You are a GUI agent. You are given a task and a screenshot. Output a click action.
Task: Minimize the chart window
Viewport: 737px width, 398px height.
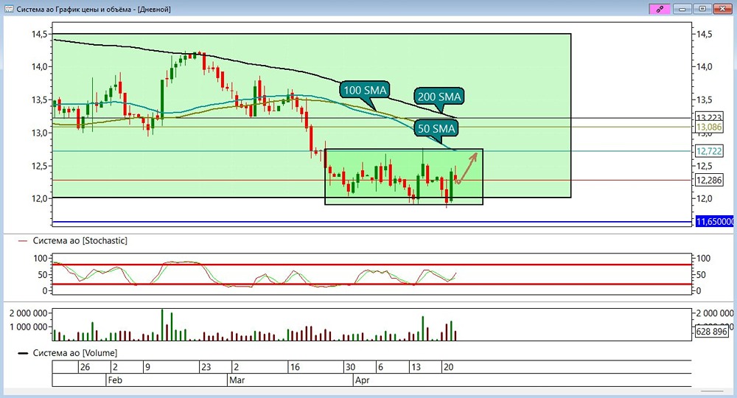[682, 8]
